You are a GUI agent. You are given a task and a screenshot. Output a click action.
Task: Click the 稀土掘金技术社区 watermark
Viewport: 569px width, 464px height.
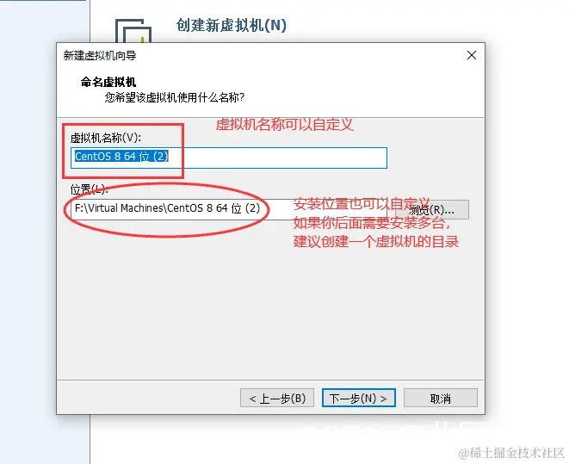click(x=511, y=453)
